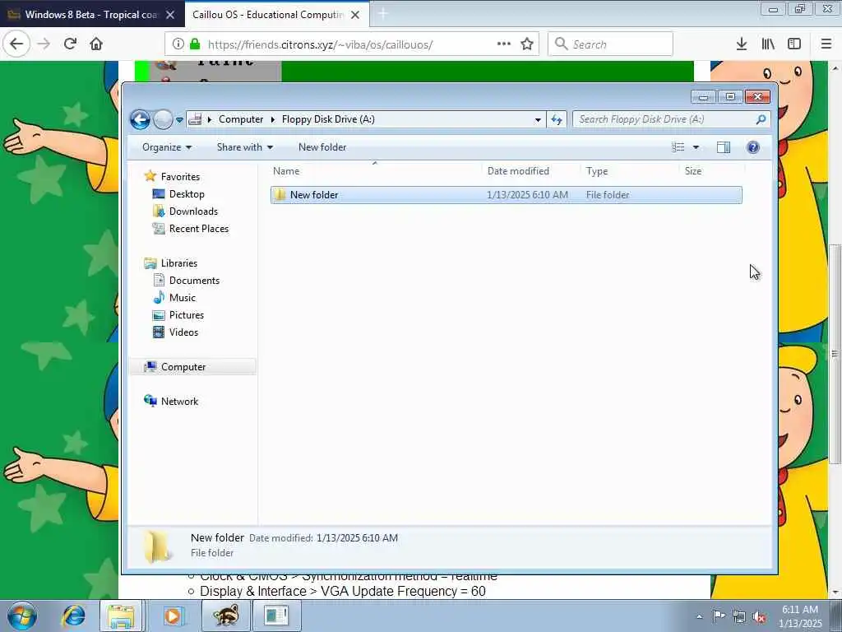842x632 pixels.
Task: Toggle the preview pane
Action: (724, 147)
